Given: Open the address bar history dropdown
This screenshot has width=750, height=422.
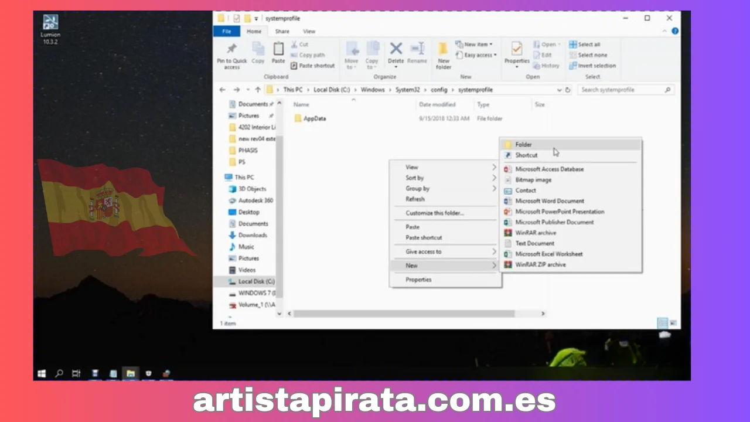Looking at the screenshot, I should (x=559, y=90).
